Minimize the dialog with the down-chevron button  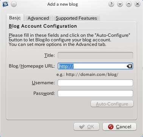click(120, 4)
